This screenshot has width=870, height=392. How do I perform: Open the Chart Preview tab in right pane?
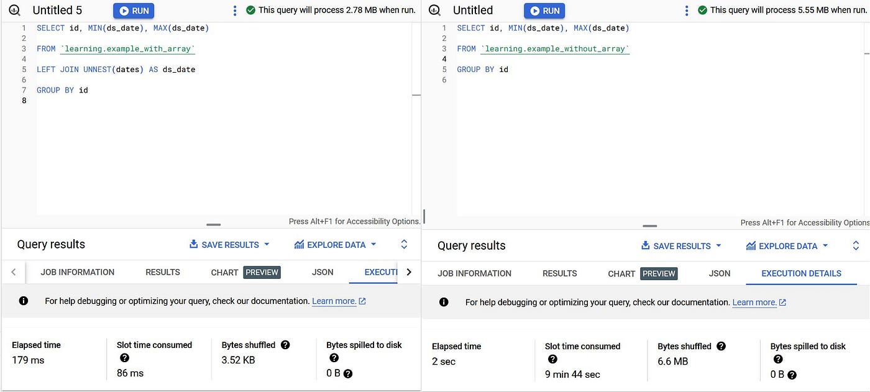(643, 273)
